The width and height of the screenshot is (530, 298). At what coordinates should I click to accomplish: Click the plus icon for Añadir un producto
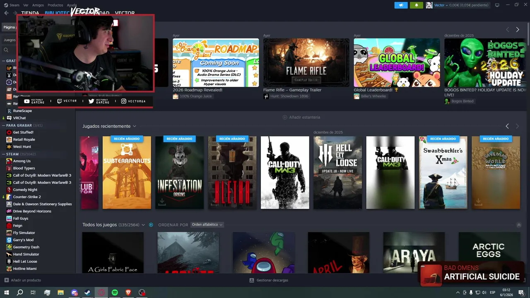click(x=6, y=280)
